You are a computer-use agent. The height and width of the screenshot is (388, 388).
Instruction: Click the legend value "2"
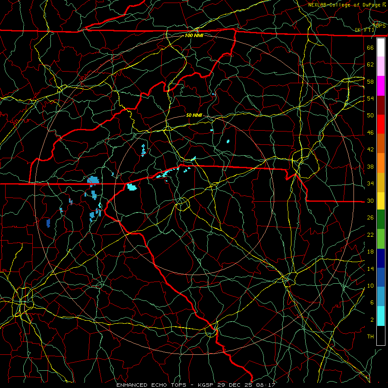point(372,320)
